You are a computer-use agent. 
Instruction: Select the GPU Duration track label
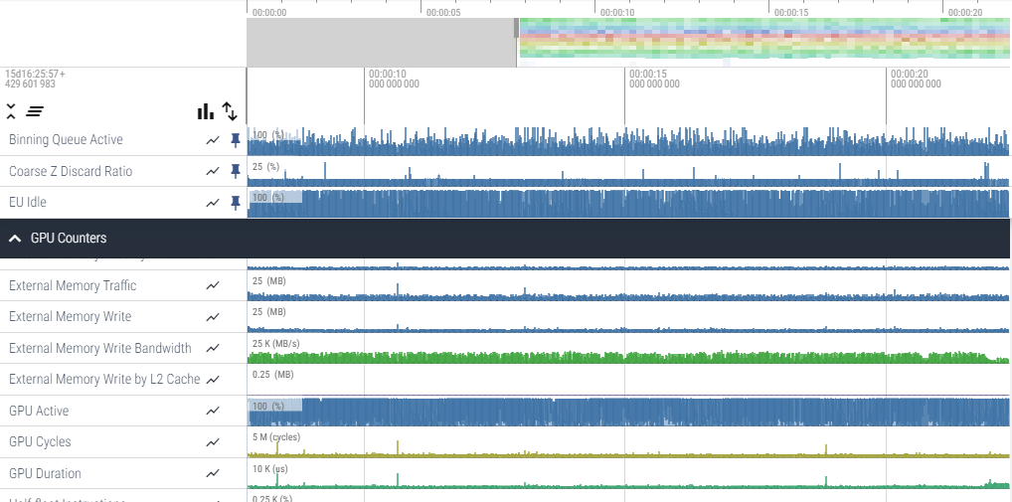point(45,473)
